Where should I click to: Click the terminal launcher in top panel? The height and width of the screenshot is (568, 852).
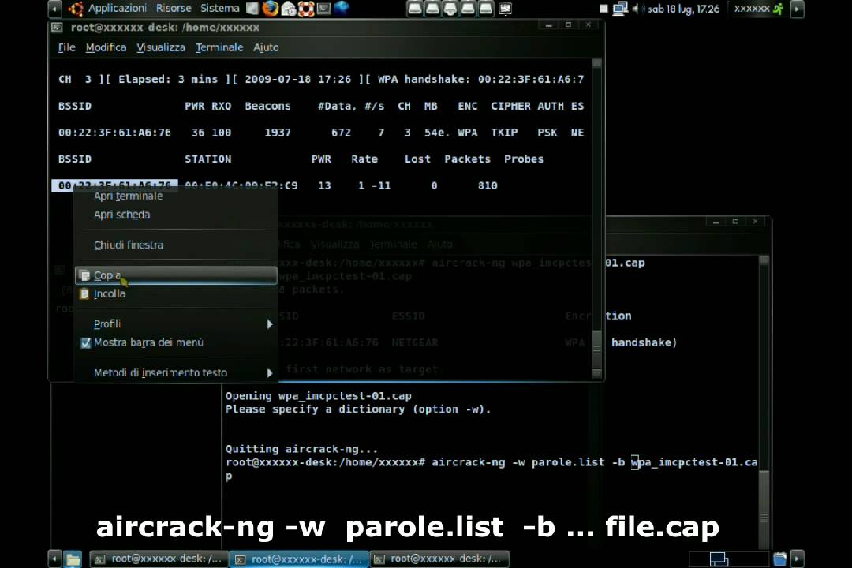click(x=324, y=9)
